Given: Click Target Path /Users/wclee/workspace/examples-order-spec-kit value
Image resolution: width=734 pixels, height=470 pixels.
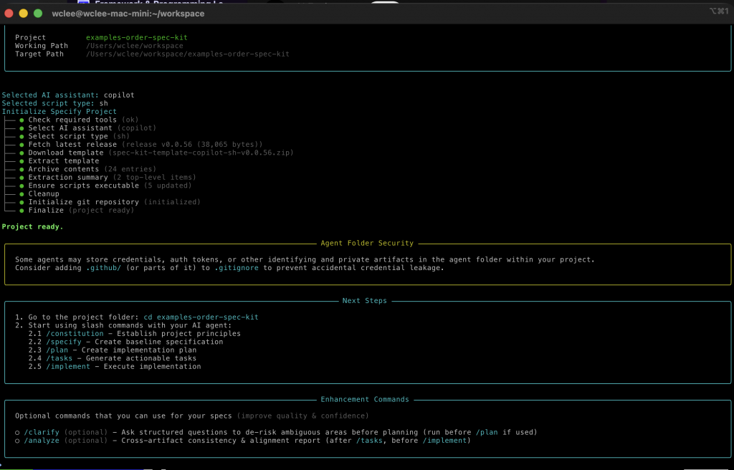Looking at the screenshot, I should pyautogui.click(x=187, y=54).
